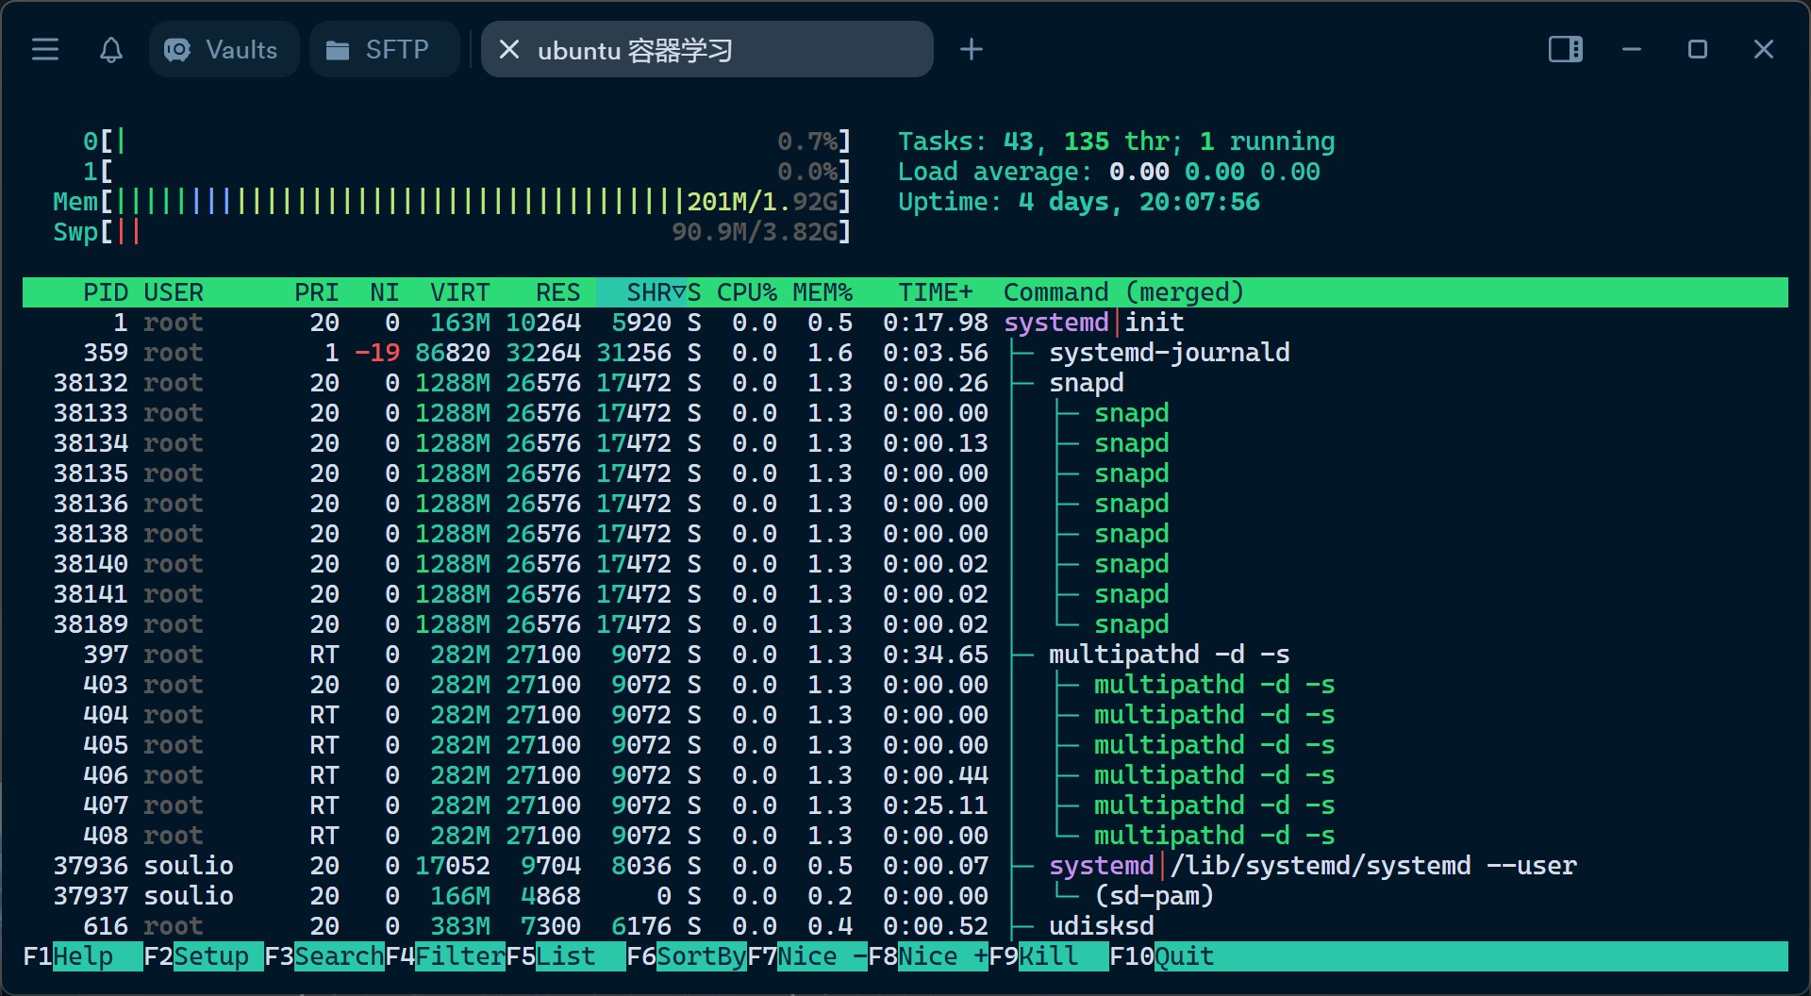Select the udisksd process row
The height and width of the screenshot is (996, 1811).
(x=905, y=926)
